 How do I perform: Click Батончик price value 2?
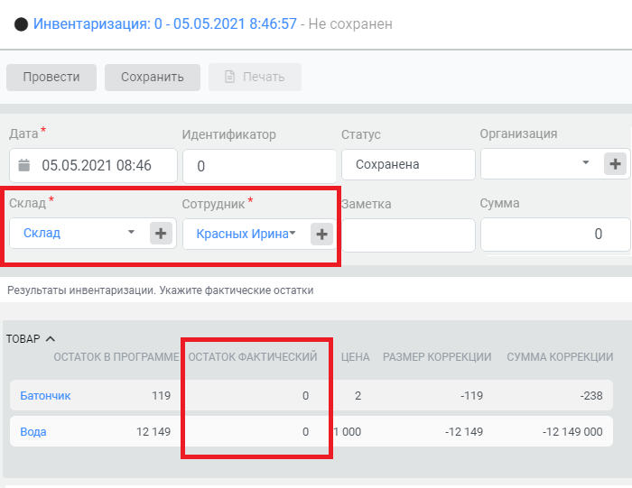[x=358, y=396]
